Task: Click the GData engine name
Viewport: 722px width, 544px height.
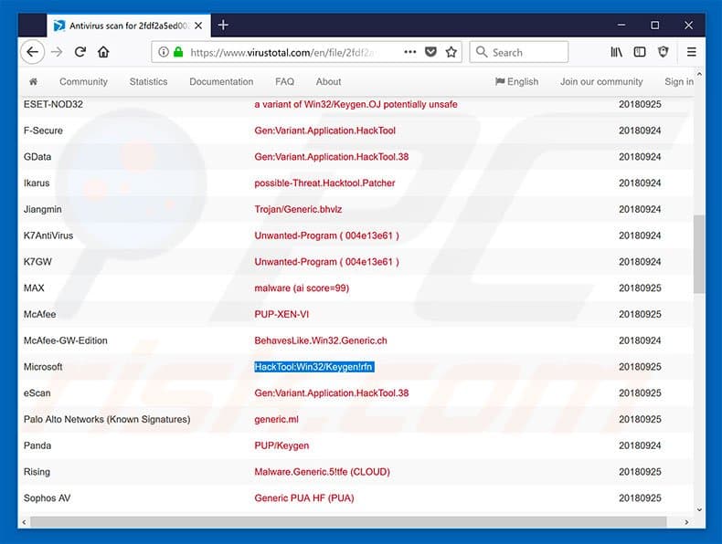Action: 37,157
